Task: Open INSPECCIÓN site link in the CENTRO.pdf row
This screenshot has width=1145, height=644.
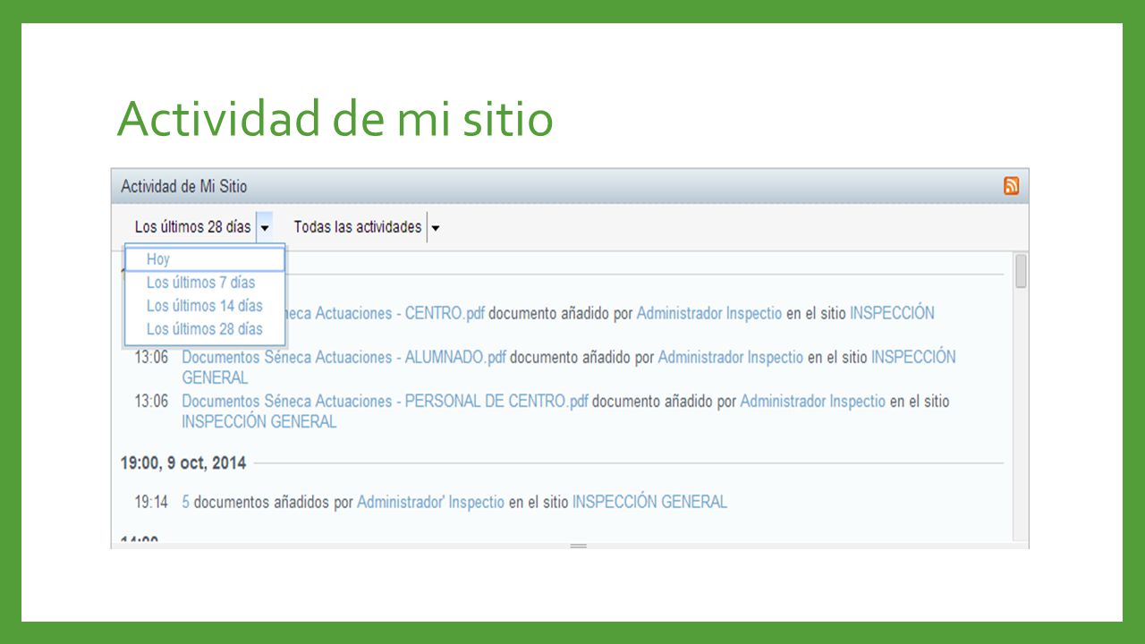Action: tap(892, 314)
